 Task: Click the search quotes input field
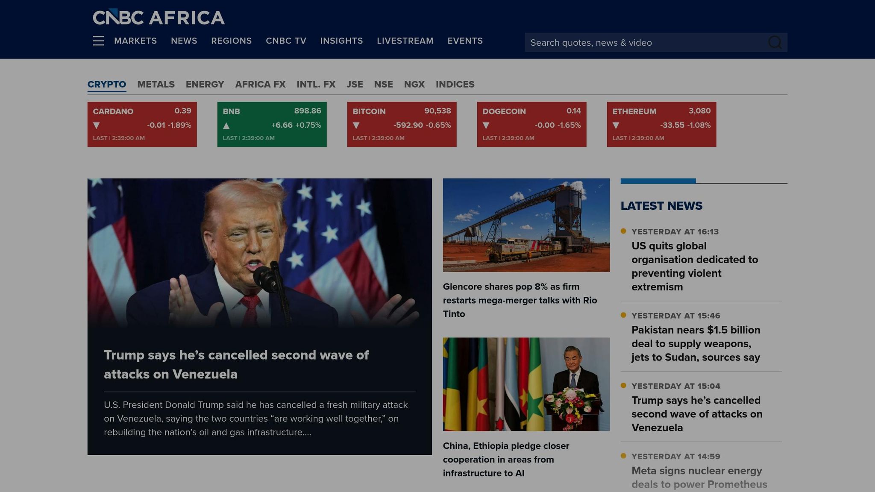point(620,42)
